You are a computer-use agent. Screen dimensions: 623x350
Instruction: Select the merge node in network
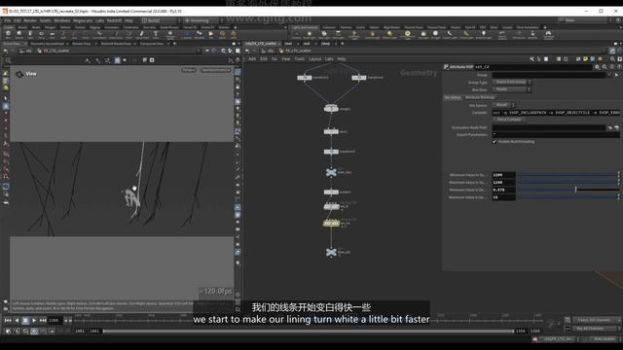(331, 108)
